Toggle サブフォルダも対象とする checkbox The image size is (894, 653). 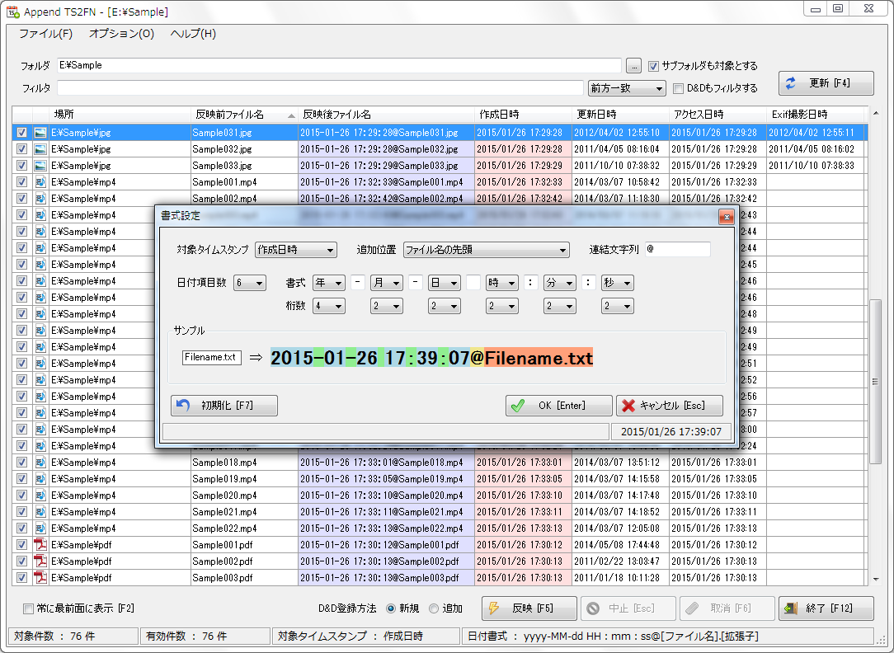(653, 66)
